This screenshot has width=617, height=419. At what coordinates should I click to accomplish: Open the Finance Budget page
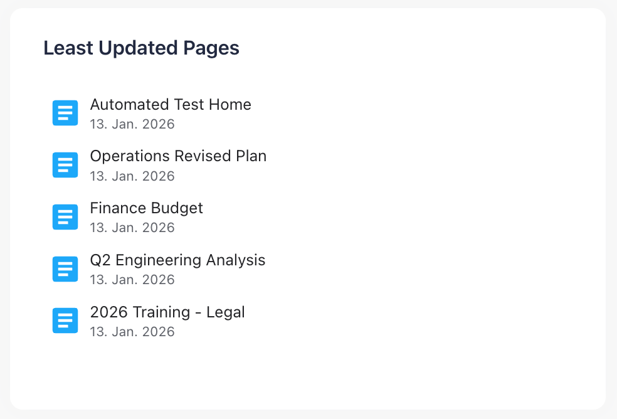pyautogui.click(x=146, y=208)
